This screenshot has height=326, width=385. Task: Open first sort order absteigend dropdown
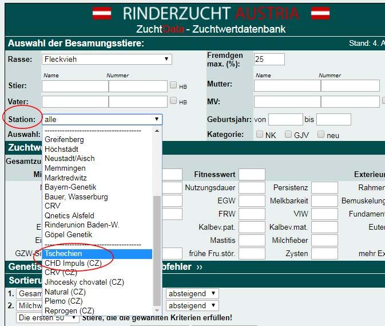pos(192,293)
